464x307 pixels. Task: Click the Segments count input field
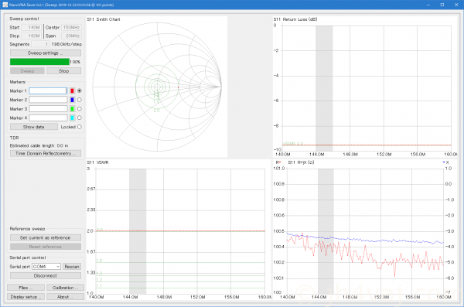(x=40, y=44)
